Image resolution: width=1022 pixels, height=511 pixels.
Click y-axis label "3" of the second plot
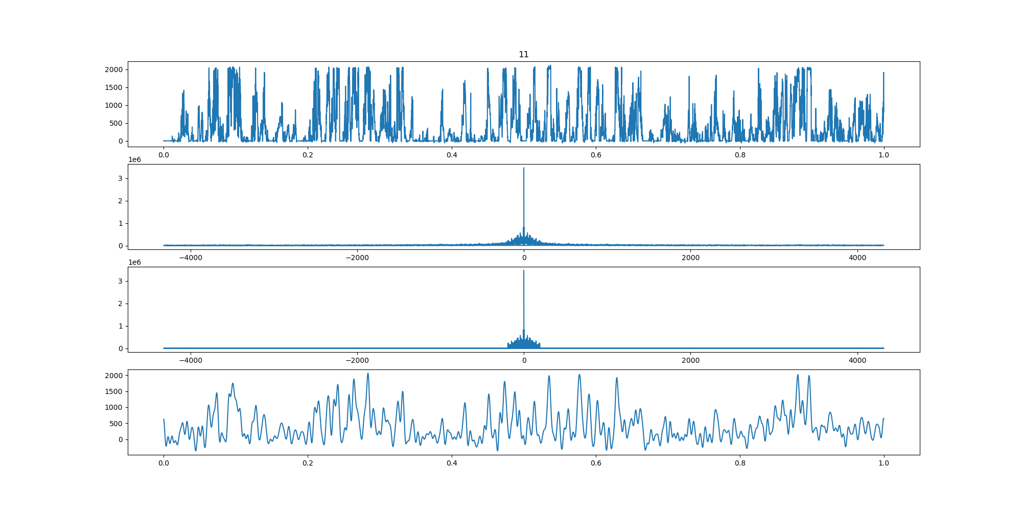[121, 178]
